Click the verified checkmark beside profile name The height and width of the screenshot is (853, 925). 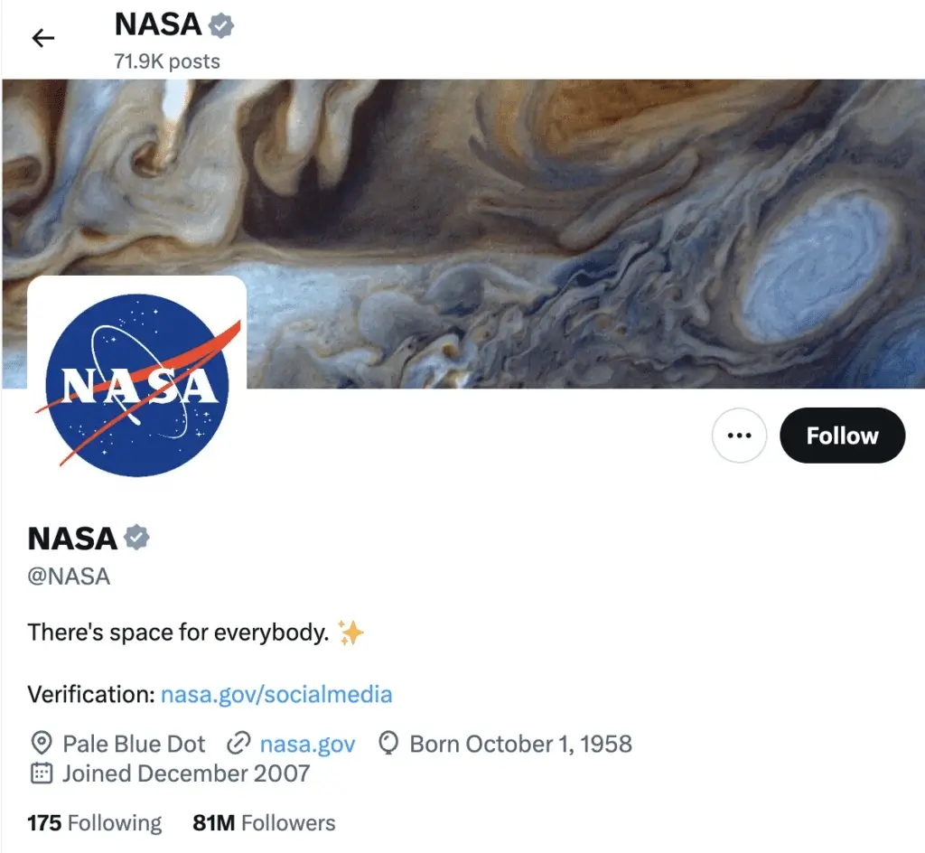(x=137, y=538)
